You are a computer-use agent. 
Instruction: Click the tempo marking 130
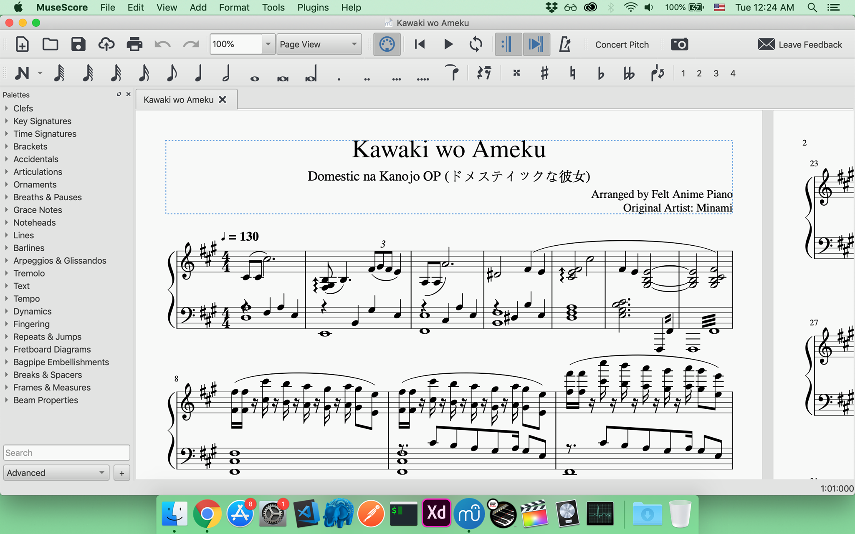[240, 237]
